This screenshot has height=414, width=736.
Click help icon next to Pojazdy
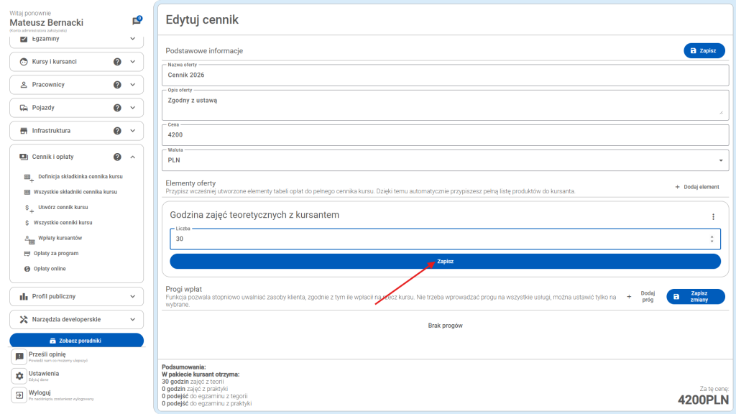pos(117,108)
